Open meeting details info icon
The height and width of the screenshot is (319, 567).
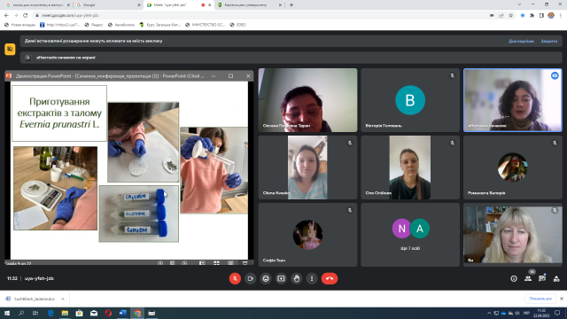514,278
